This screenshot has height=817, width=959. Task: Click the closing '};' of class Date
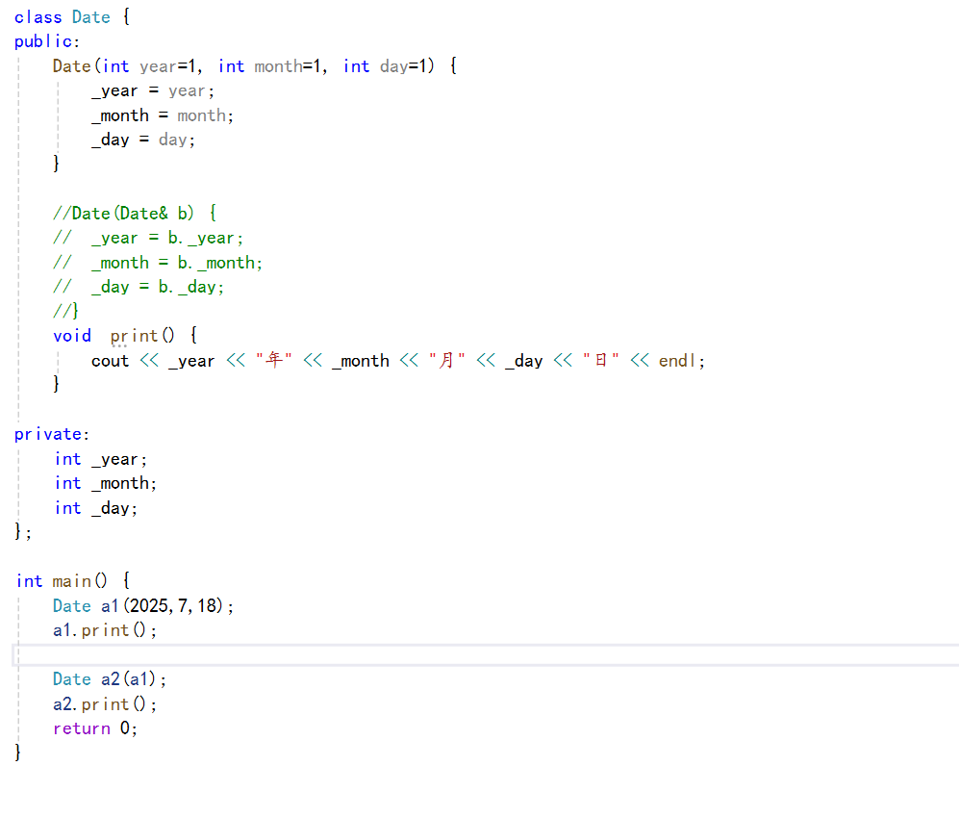[x=23, y=531]
